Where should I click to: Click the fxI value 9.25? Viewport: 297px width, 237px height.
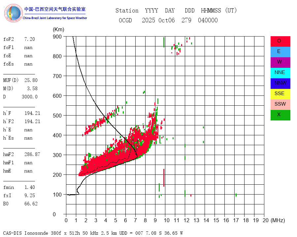pyautogui.click(x=30, y=196)
